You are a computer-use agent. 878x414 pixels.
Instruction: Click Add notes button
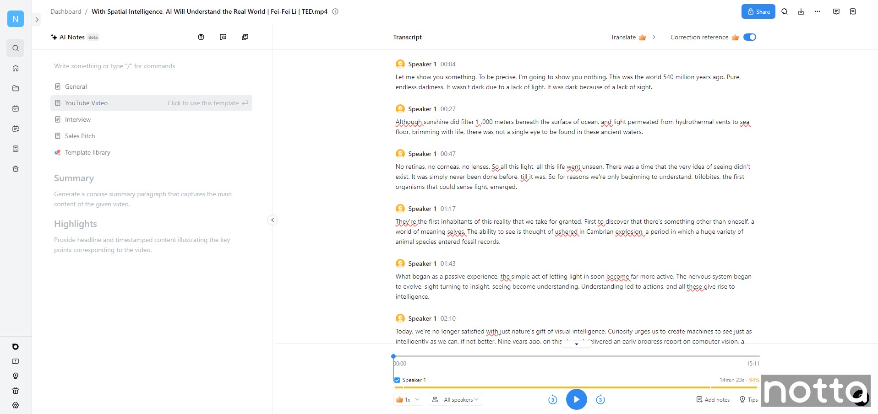point(713,399)
